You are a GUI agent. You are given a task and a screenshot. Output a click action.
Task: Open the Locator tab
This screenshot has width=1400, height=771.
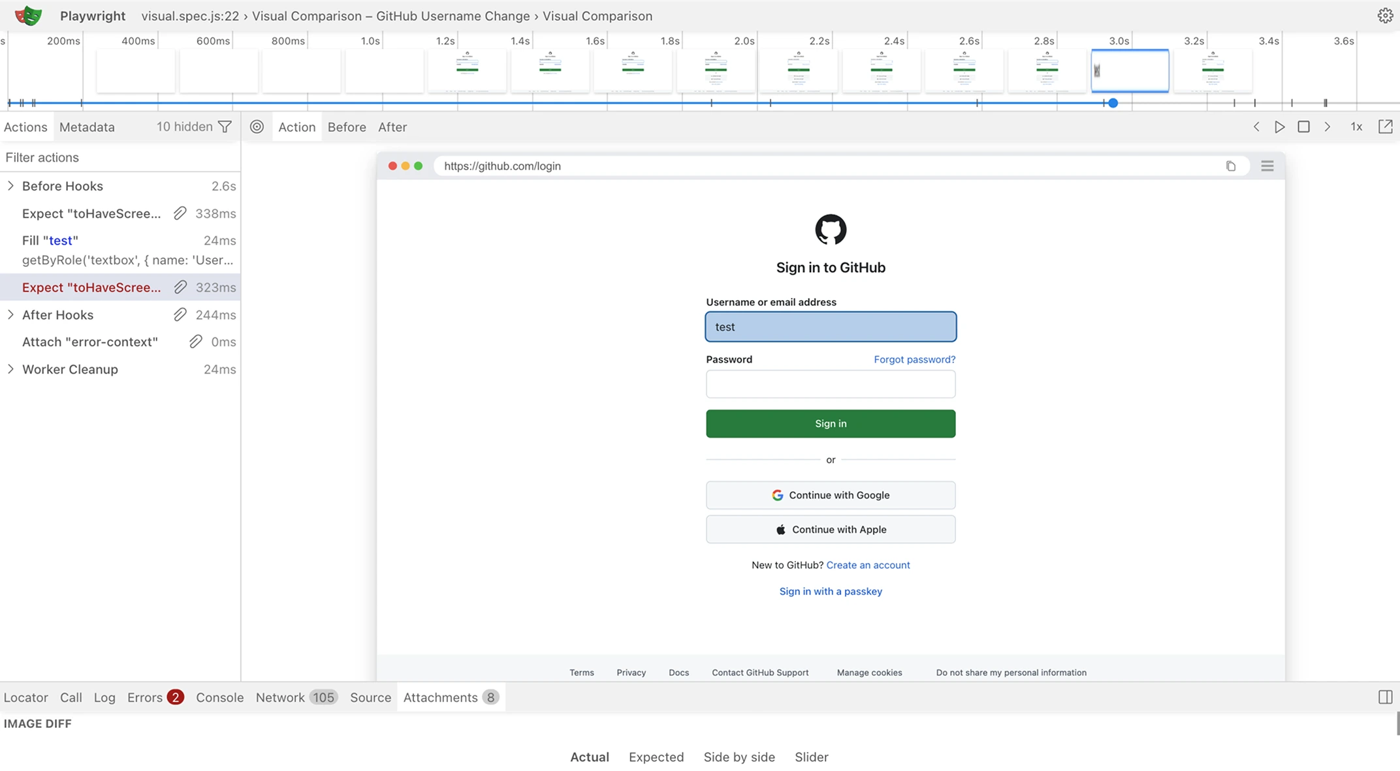click(25, 697)
